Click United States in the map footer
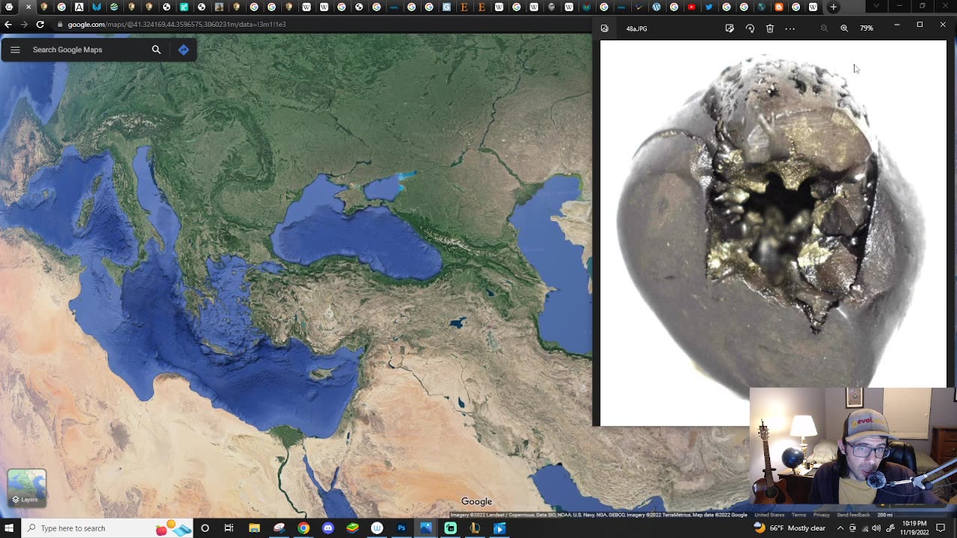The height and width of the screenshot is (538, 957). tap(769, 515)
